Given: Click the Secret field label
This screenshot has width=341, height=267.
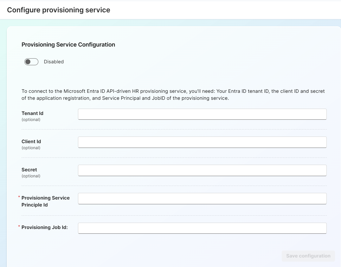Looking at the screenshot, I should click(x=29, y=169).
